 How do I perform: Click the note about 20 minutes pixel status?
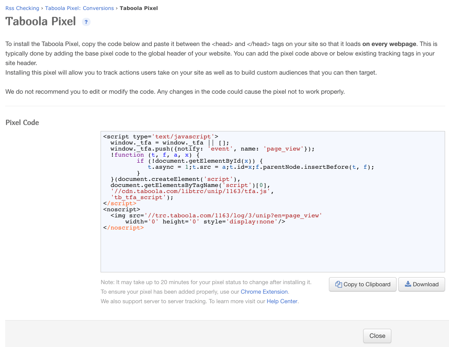[206, 282]
